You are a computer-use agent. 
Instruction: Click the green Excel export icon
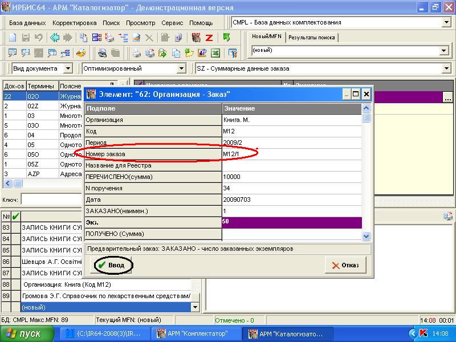coord(216,53)
